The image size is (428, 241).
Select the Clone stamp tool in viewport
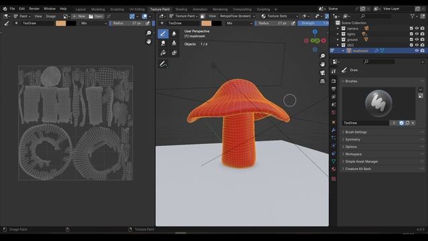(x=174, y=43)
